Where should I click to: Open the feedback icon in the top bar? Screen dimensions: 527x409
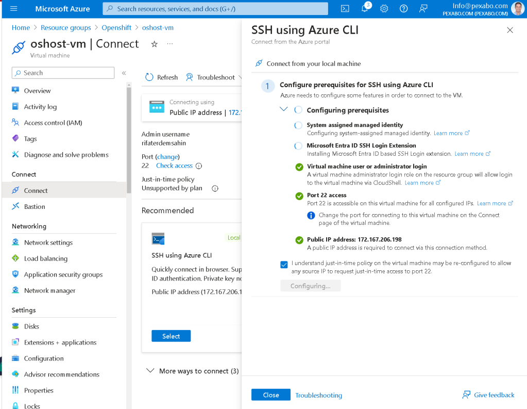(x=423, y=9)
